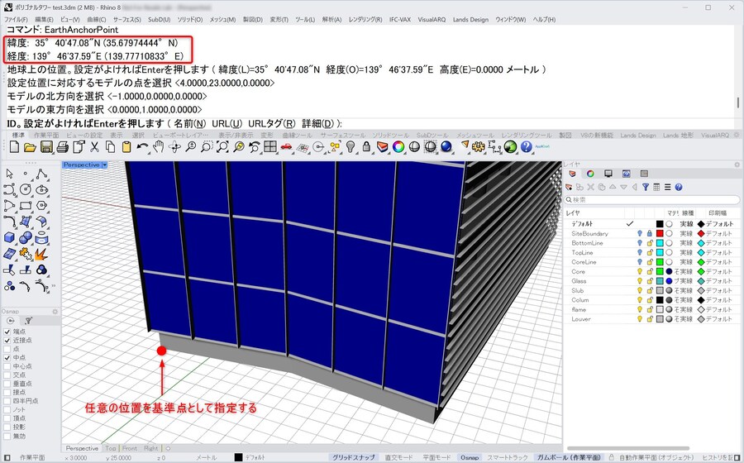Open the Perspective viewport dropdown arrow
Image resolution: width=744 pixels, height=463 pixels.
(x=105, y=165)
